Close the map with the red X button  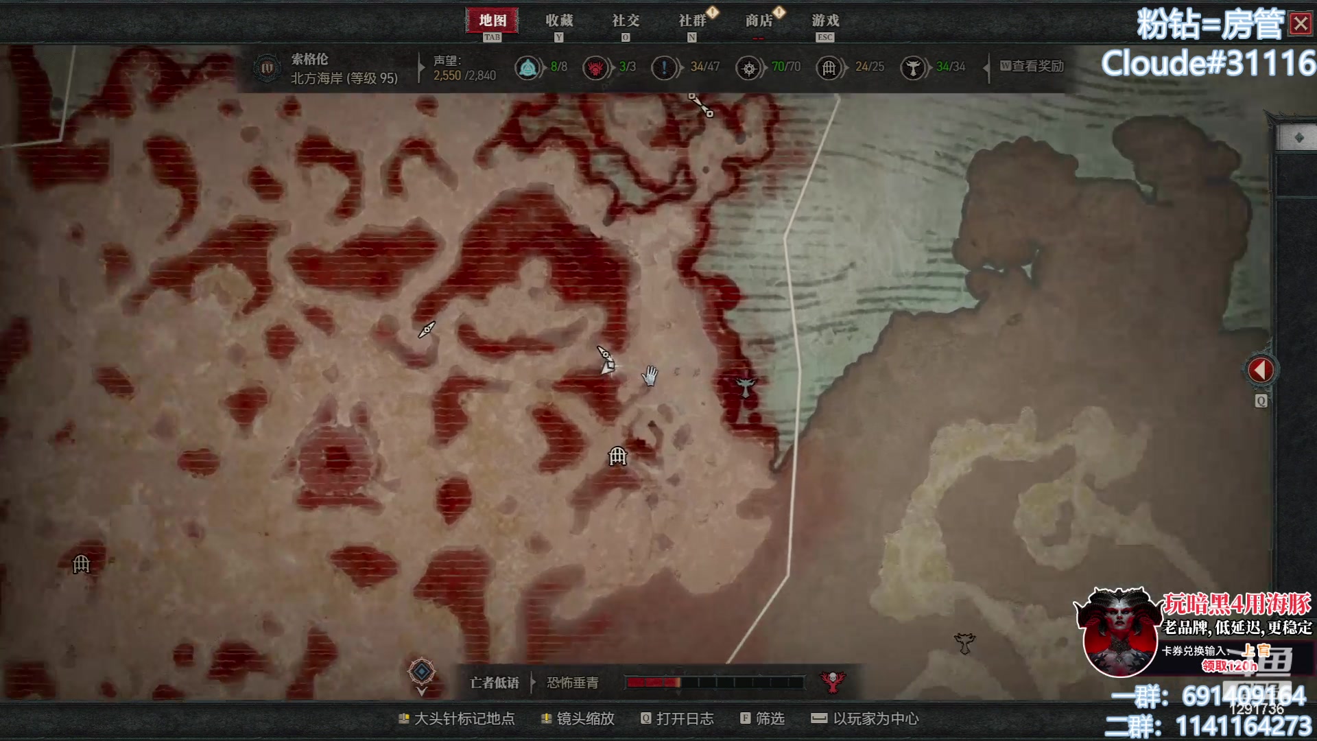pyautogui.click(x=1301, y=24)
